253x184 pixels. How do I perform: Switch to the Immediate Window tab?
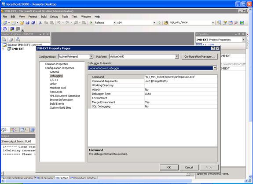(84, 178)
